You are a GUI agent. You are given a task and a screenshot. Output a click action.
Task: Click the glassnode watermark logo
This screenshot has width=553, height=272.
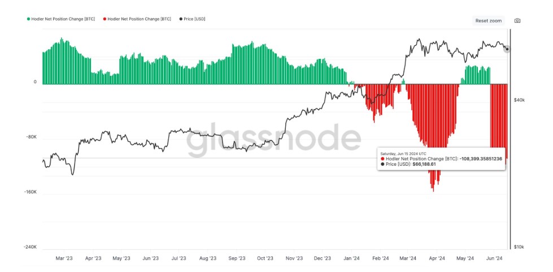[x=273, y=138]
